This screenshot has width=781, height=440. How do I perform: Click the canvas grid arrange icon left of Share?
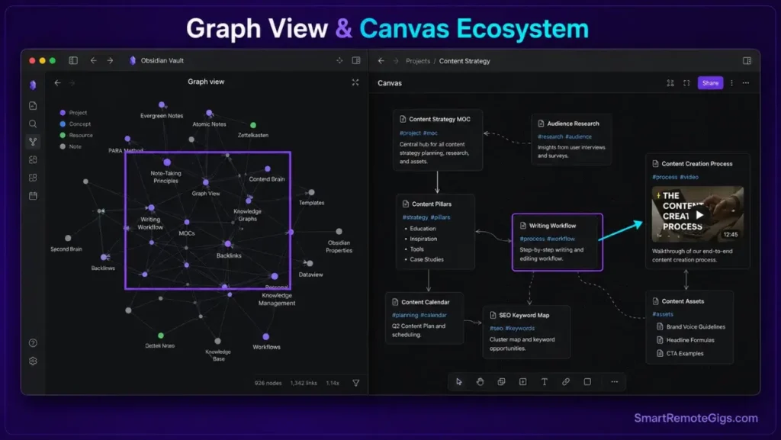[670, 83]
